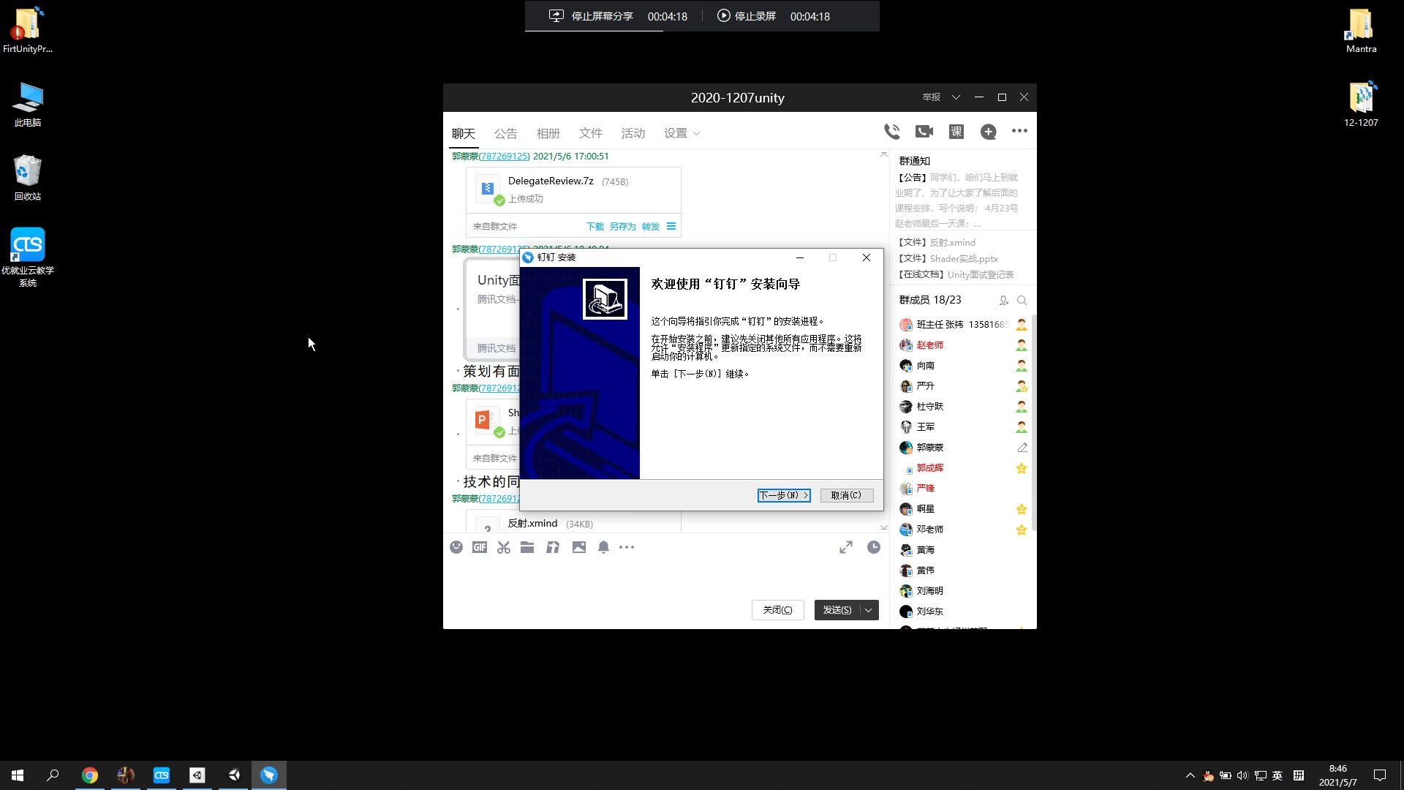Screen dimensions: 1404x790
Task: Open the Windows Start menu
Action: (x=18, y=775)
